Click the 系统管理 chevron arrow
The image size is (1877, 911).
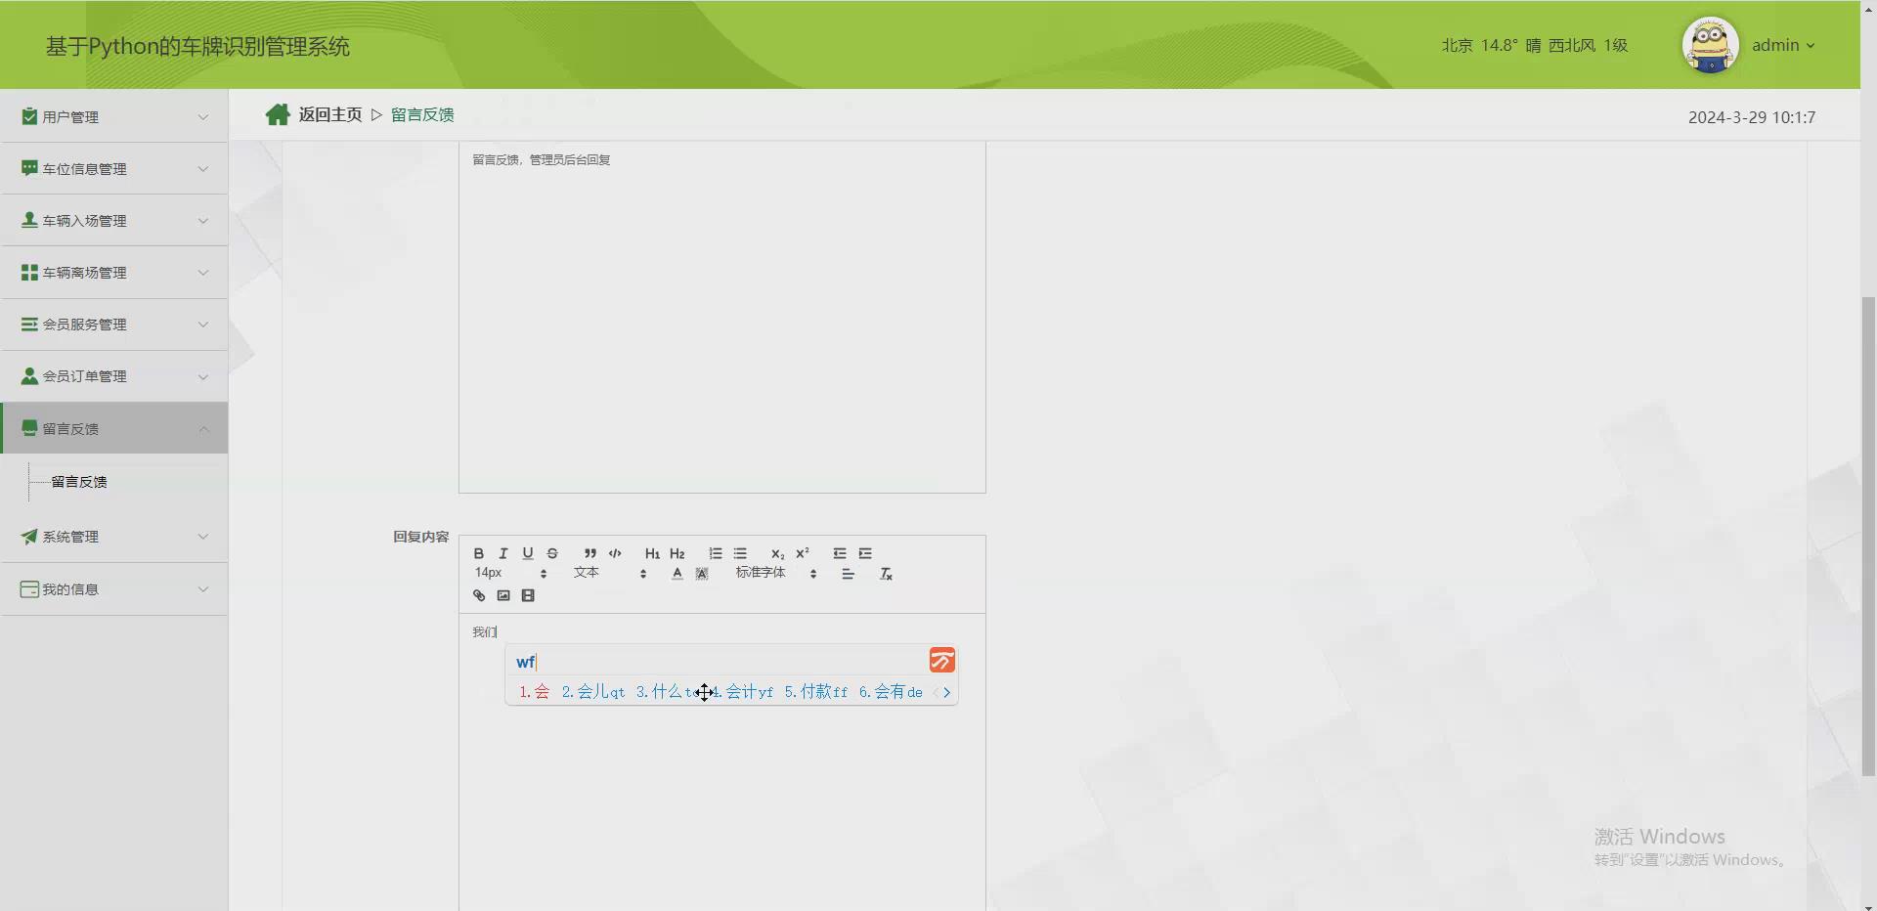[203, 537]
